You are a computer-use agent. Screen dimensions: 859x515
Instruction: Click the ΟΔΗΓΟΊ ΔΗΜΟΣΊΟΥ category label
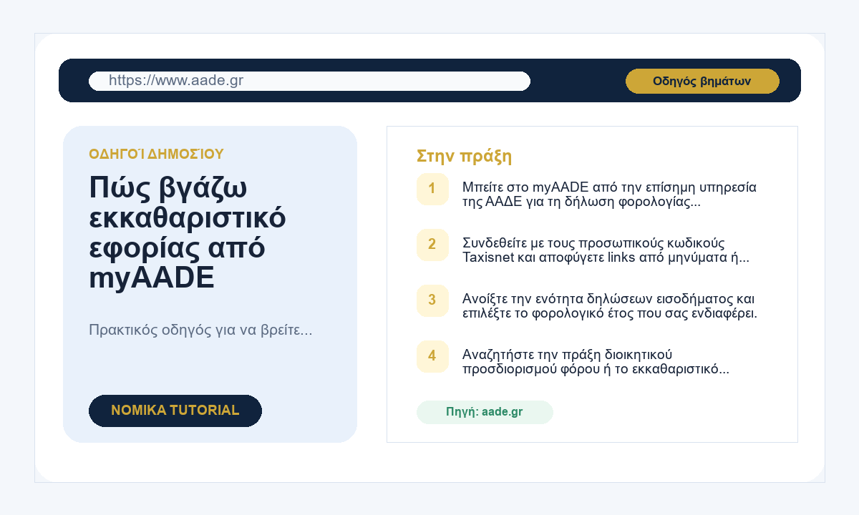(x=157, y=154)
